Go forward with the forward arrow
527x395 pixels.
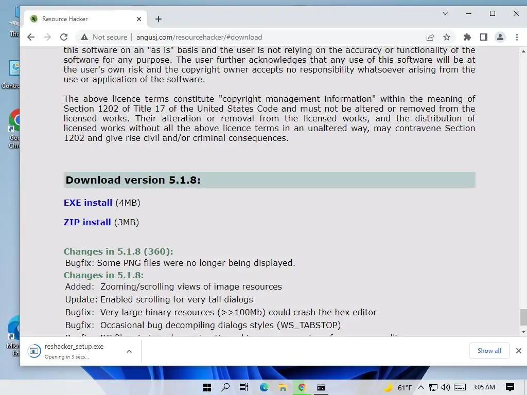click(47, 37)
